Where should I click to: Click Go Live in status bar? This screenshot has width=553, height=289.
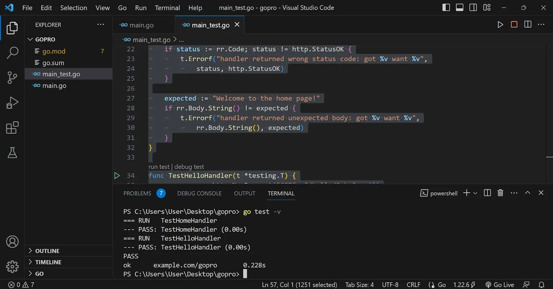[x=500, y=285]
